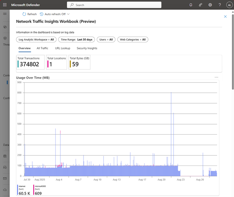Click the Network Traffic Insights Workbook title
The image size is (234, 197).
tap(56, 21)
